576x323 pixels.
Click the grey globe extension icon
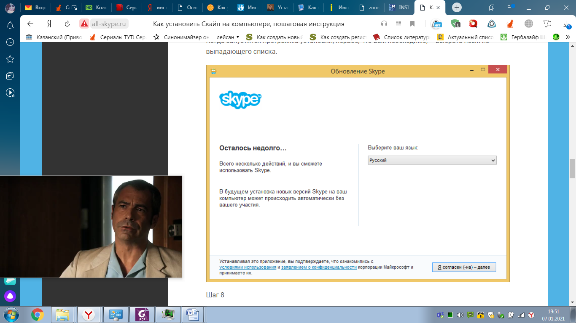[x=528, y=24]
